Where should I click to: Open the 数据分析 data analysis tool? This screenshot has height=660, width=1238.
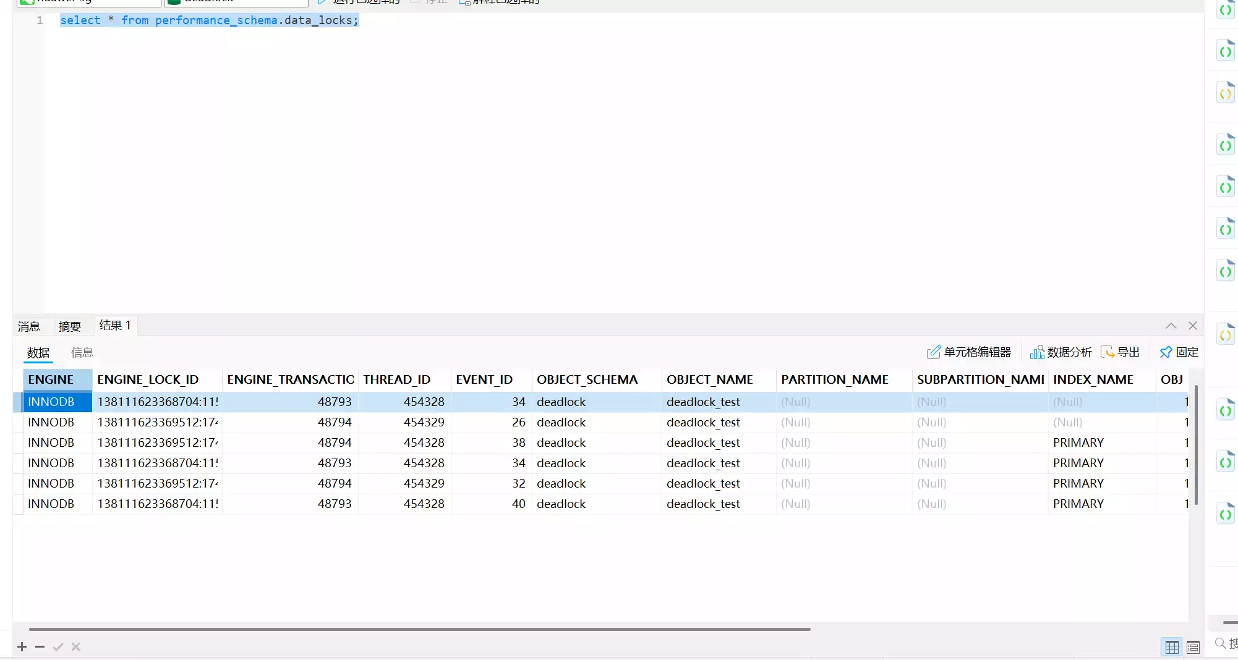coord(1061,352)
